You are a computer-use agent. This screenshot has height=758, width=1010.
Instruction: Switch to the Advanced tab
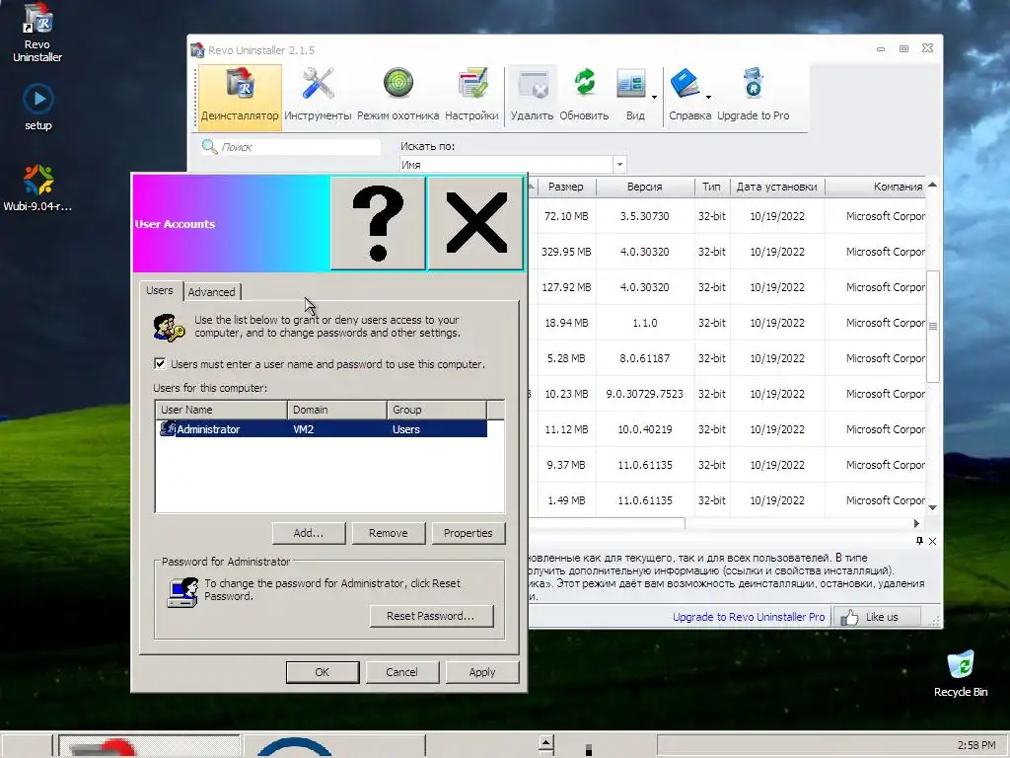pos(211,292)
